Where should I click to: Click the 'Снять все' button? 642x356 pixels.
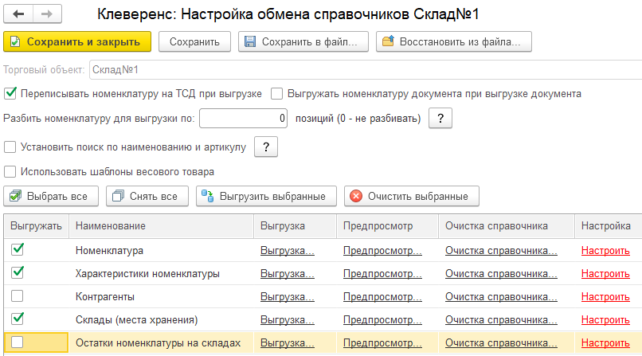147,197
